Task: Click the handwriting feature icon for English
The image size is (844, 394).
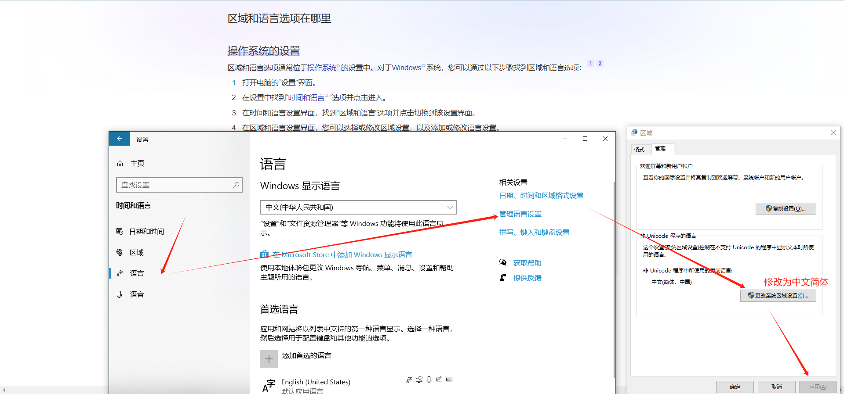Action: tap(439, 380)
